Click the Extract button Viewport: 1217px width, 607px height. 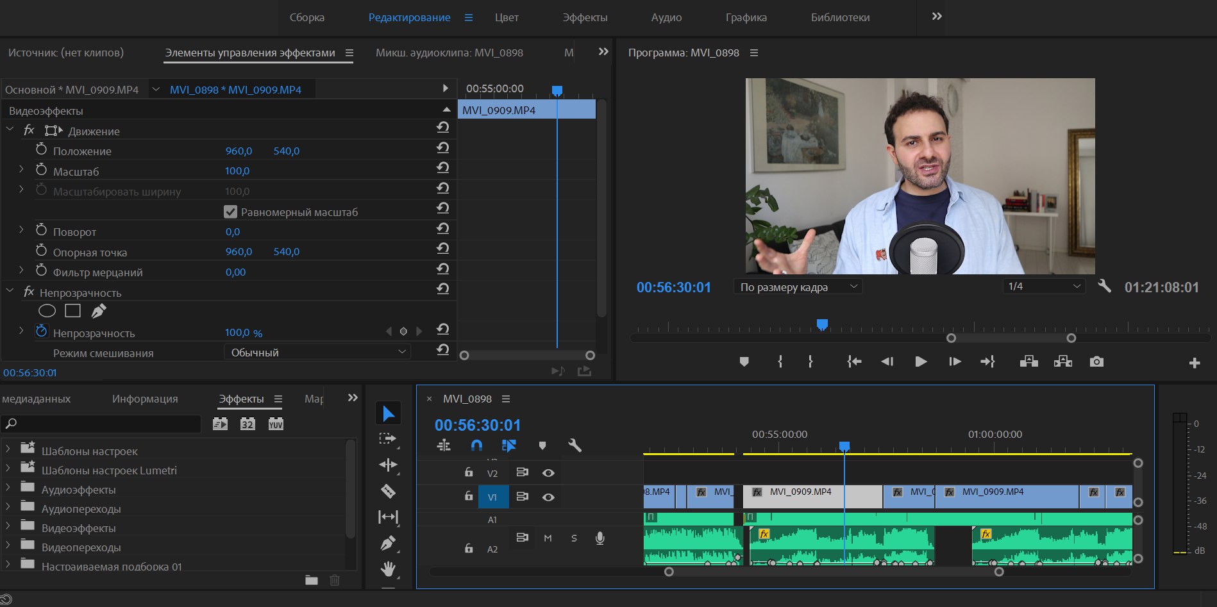pyautogui.click(x=1062, y=362)
